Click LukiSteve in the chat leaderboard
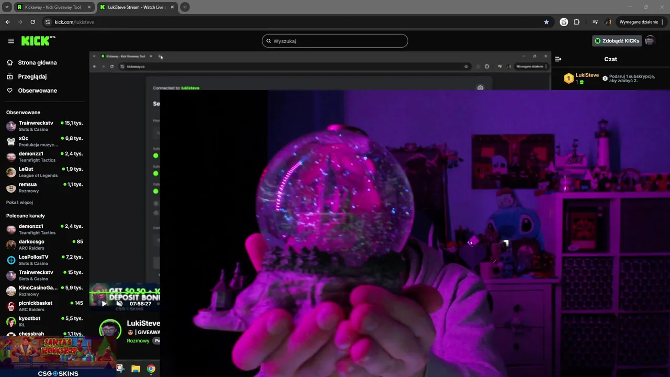Screen dimensions: 670x377 tap(587, 75)
